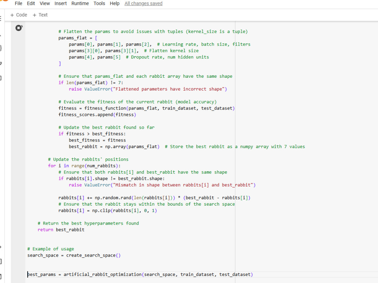Open the View menu
The height and width of the screenshot is (283, 378).
(x=45, y=3)
